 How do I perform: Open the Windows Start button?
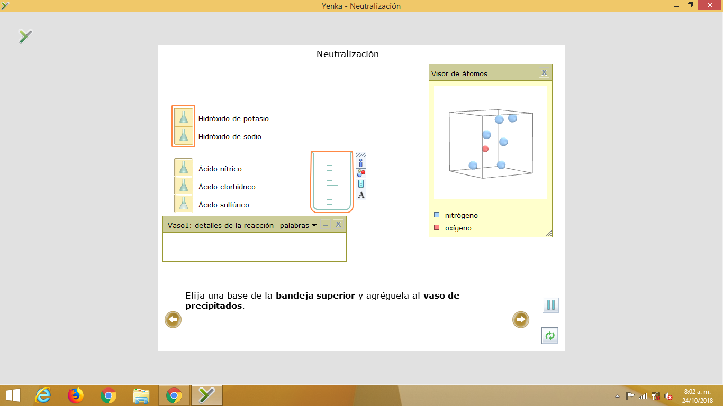[13, 395]
